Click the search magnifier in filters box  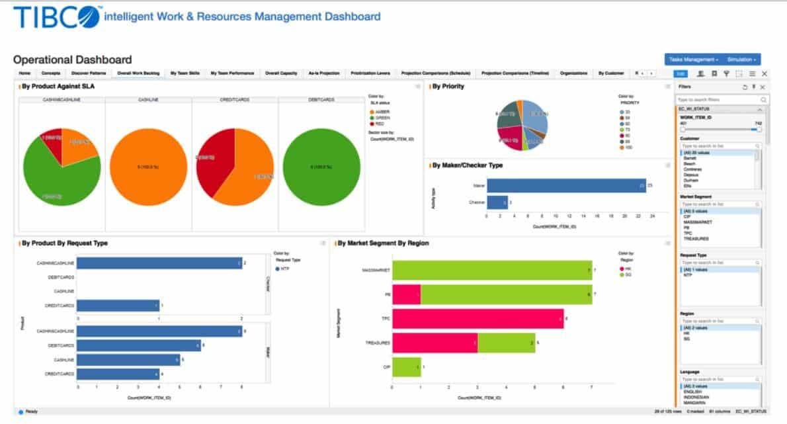tap(763, 100)
